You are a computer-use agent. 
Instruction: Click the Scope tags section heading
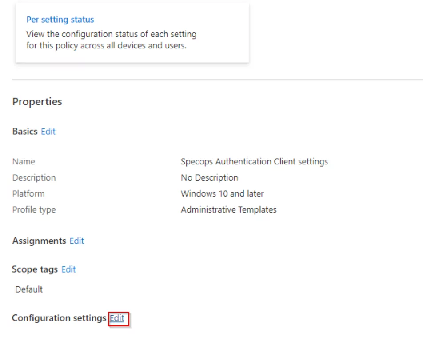click(35, 269)
